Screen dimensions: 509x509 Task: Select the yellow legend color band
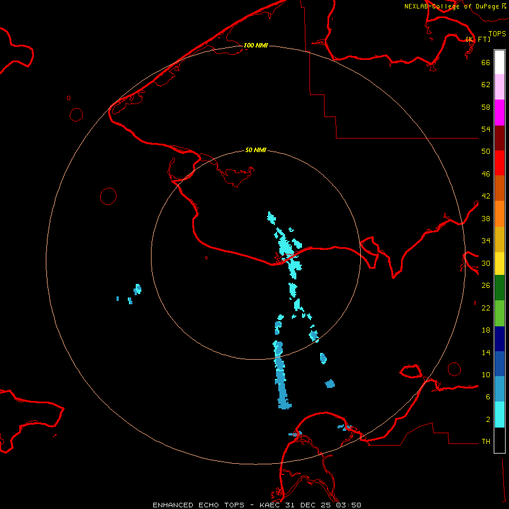tap(499, 263)
